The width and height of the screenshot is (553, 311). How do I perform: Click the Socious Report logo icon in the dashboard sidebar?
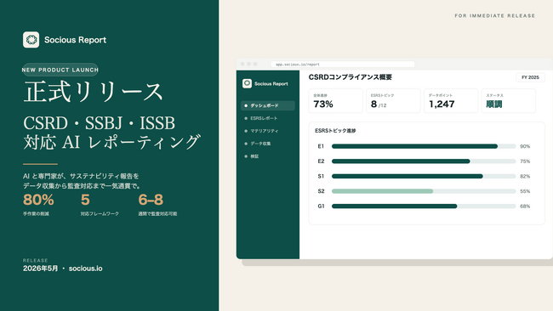pos(247,83)
